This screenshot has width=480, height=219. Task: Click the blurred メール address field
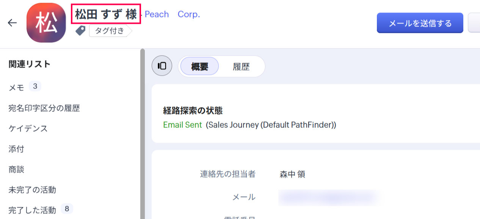click(329, 197)
